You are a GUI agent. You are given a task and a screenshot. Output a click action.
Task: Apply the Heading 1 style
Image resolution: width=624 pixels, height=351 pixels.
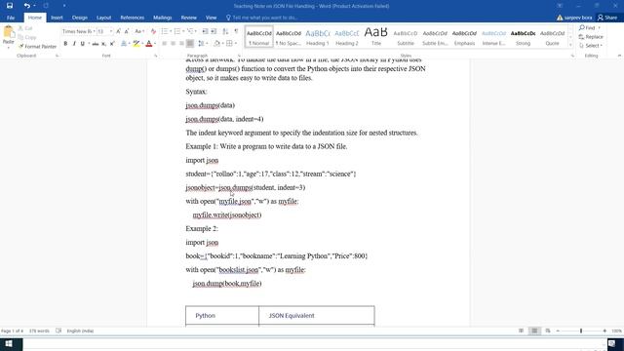[318, 37]
